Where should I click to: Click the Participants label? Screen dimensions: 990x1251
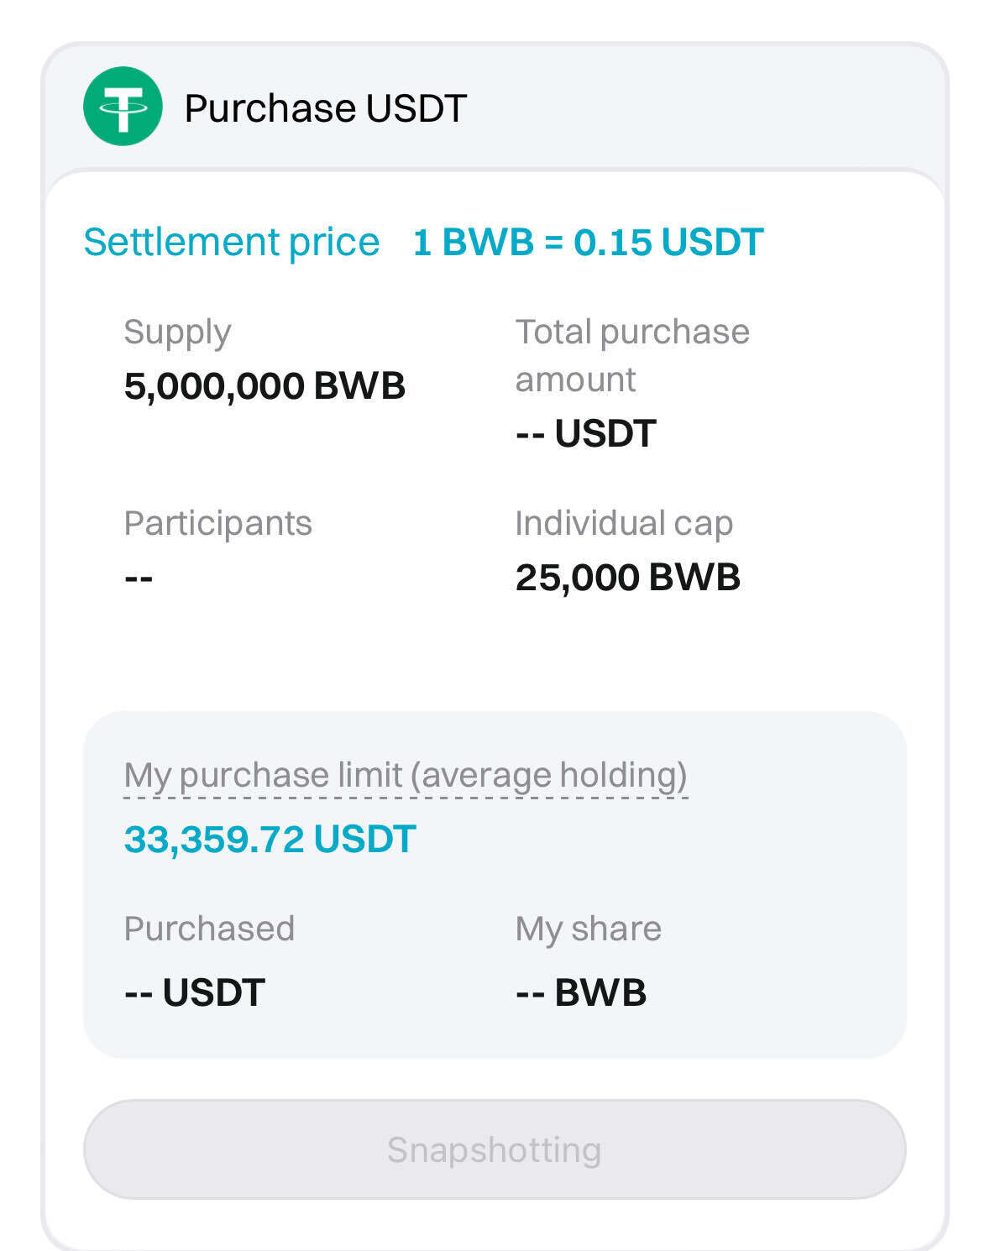[x=217, y=523]
